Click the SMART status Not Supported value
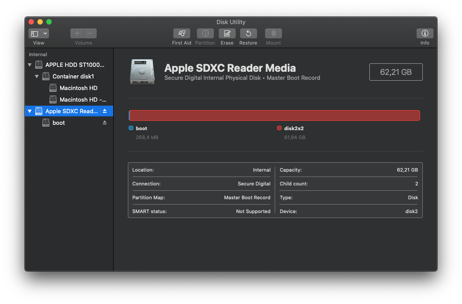 pos(253,211)
